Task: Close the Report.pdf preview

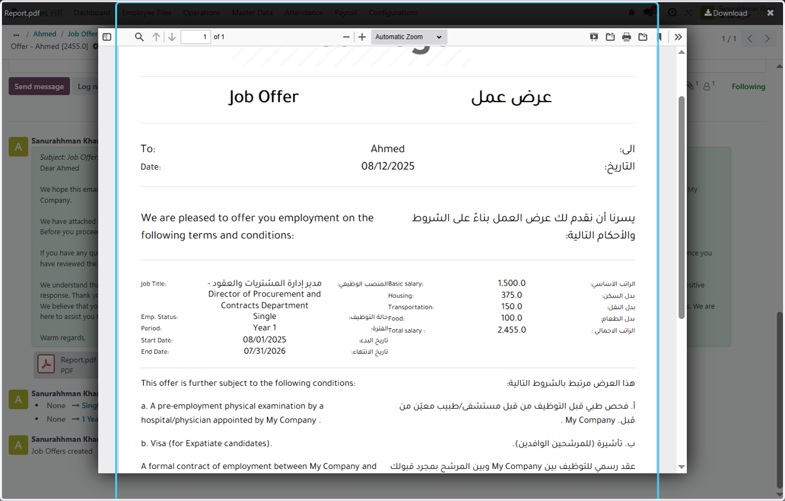Action: [771, 13]
